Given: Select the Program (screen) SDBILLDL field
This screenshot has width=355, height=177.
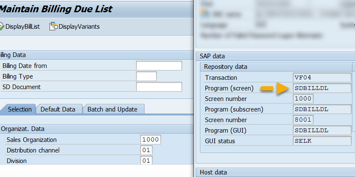Looking at the screenshot, I should tap(322, 88).
